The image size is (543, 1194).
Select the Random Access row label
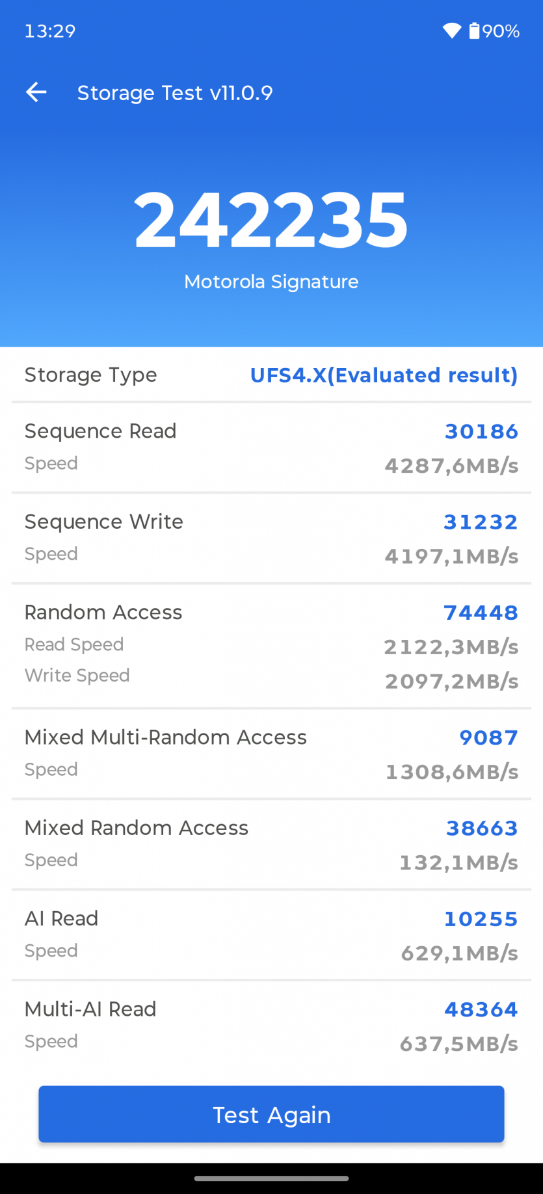[103, 613]
